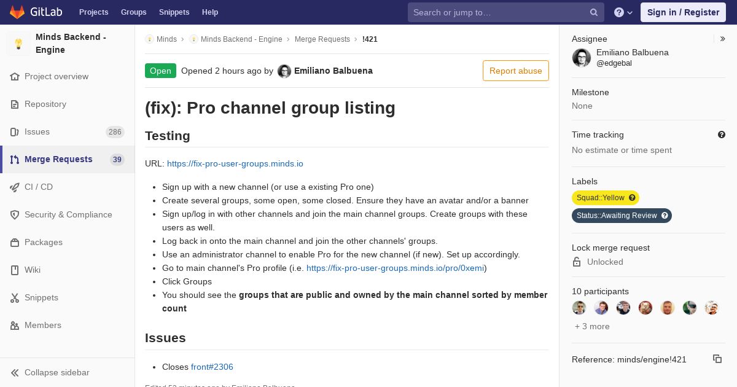
Task: Click the Minds breadcrumb lightbulb icon
Action: [x=149, y=39]
